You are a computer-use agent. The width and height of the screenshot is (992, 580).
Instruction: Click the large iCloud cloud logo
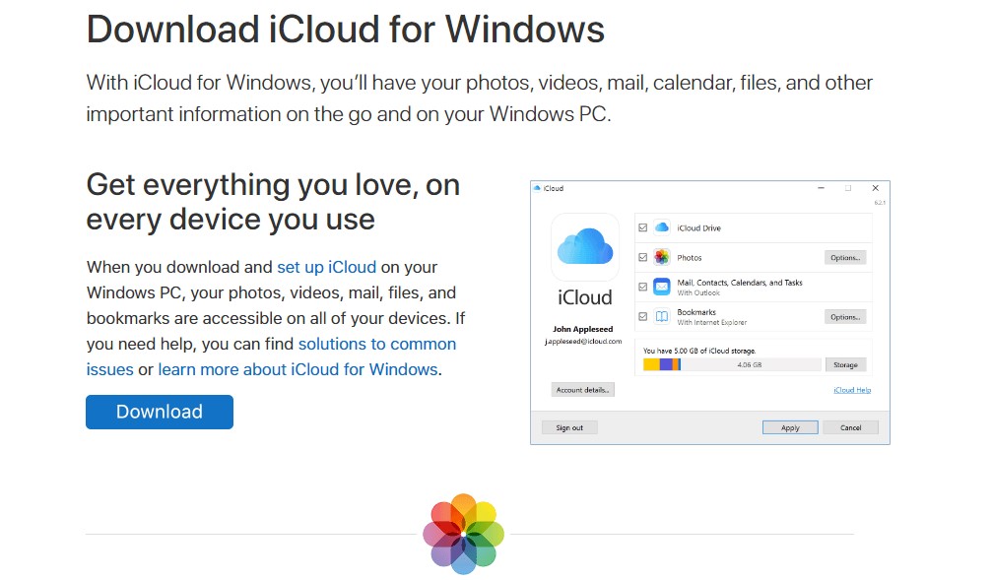585,247
